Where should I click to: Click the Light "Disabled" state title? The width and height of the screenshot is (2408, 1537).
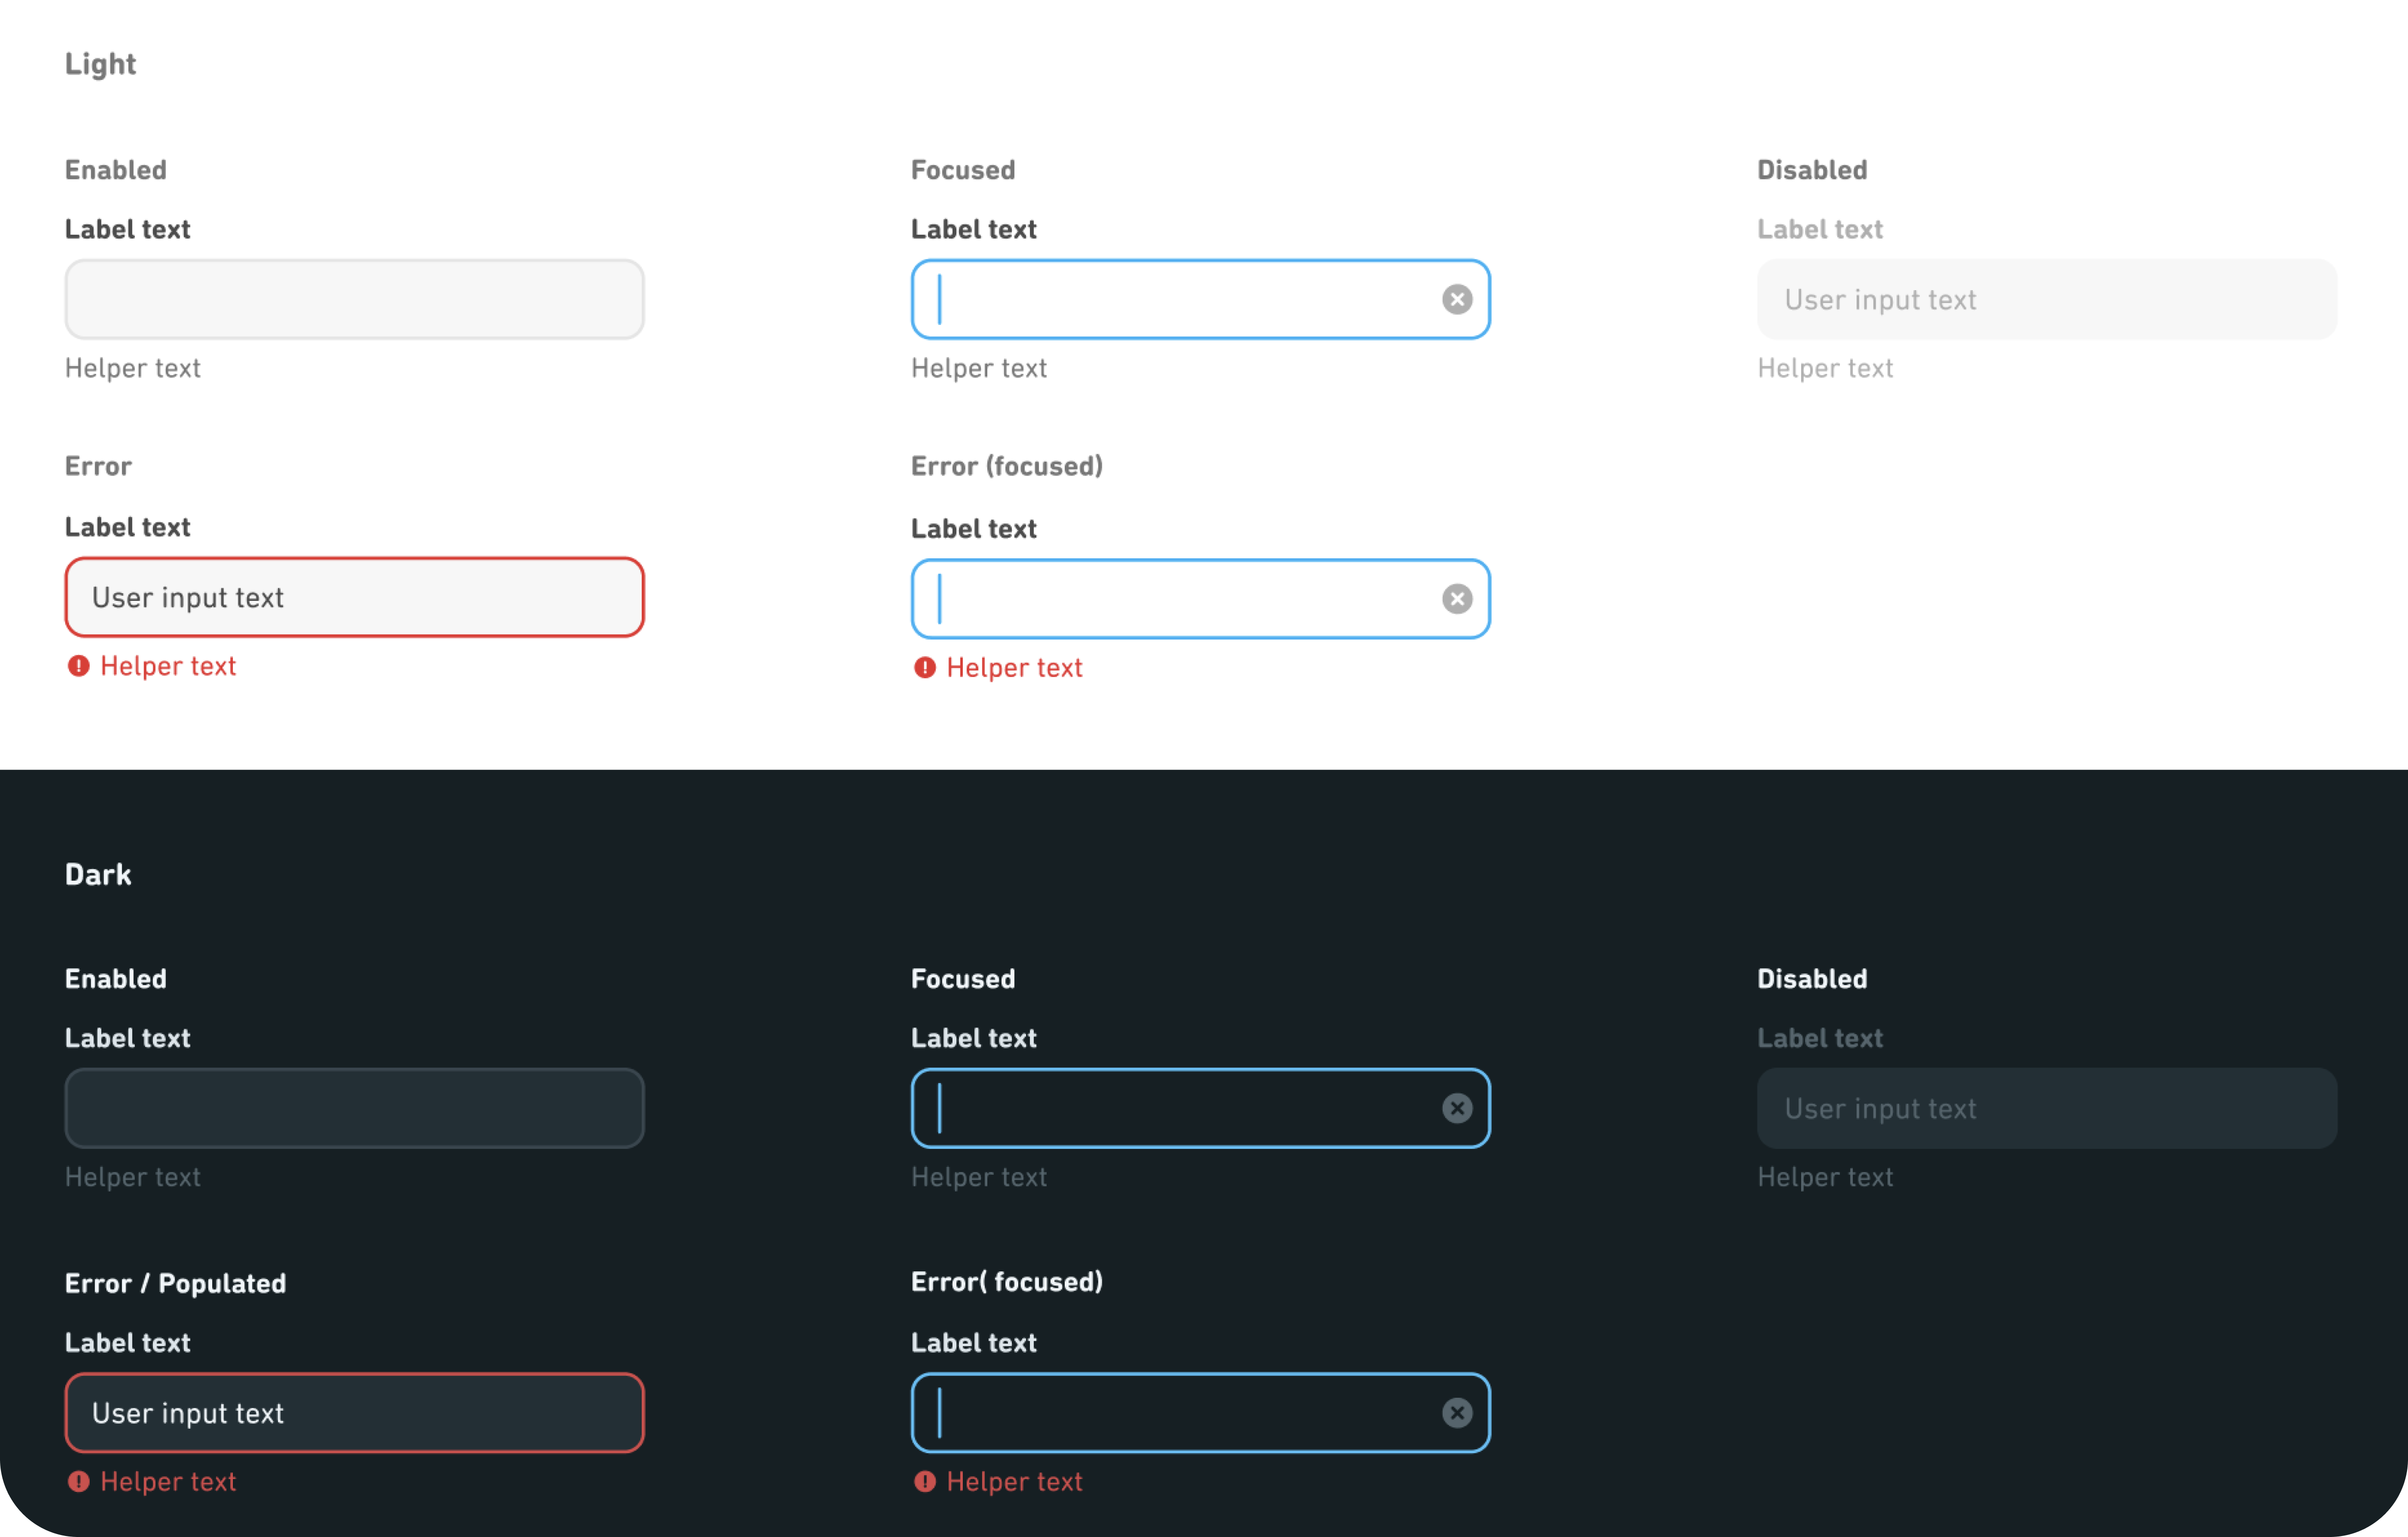[x=1812, y=170]
